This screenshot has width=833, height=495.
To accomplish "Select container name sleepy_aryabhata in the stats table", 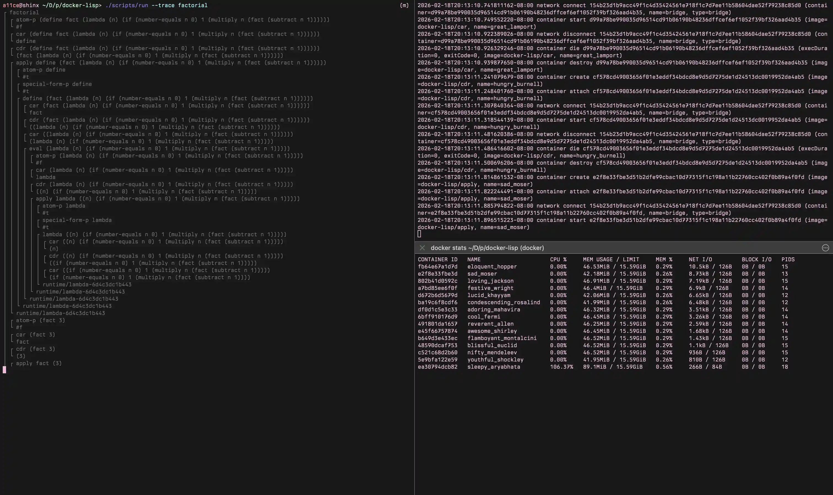I will (x=494, y=367).
